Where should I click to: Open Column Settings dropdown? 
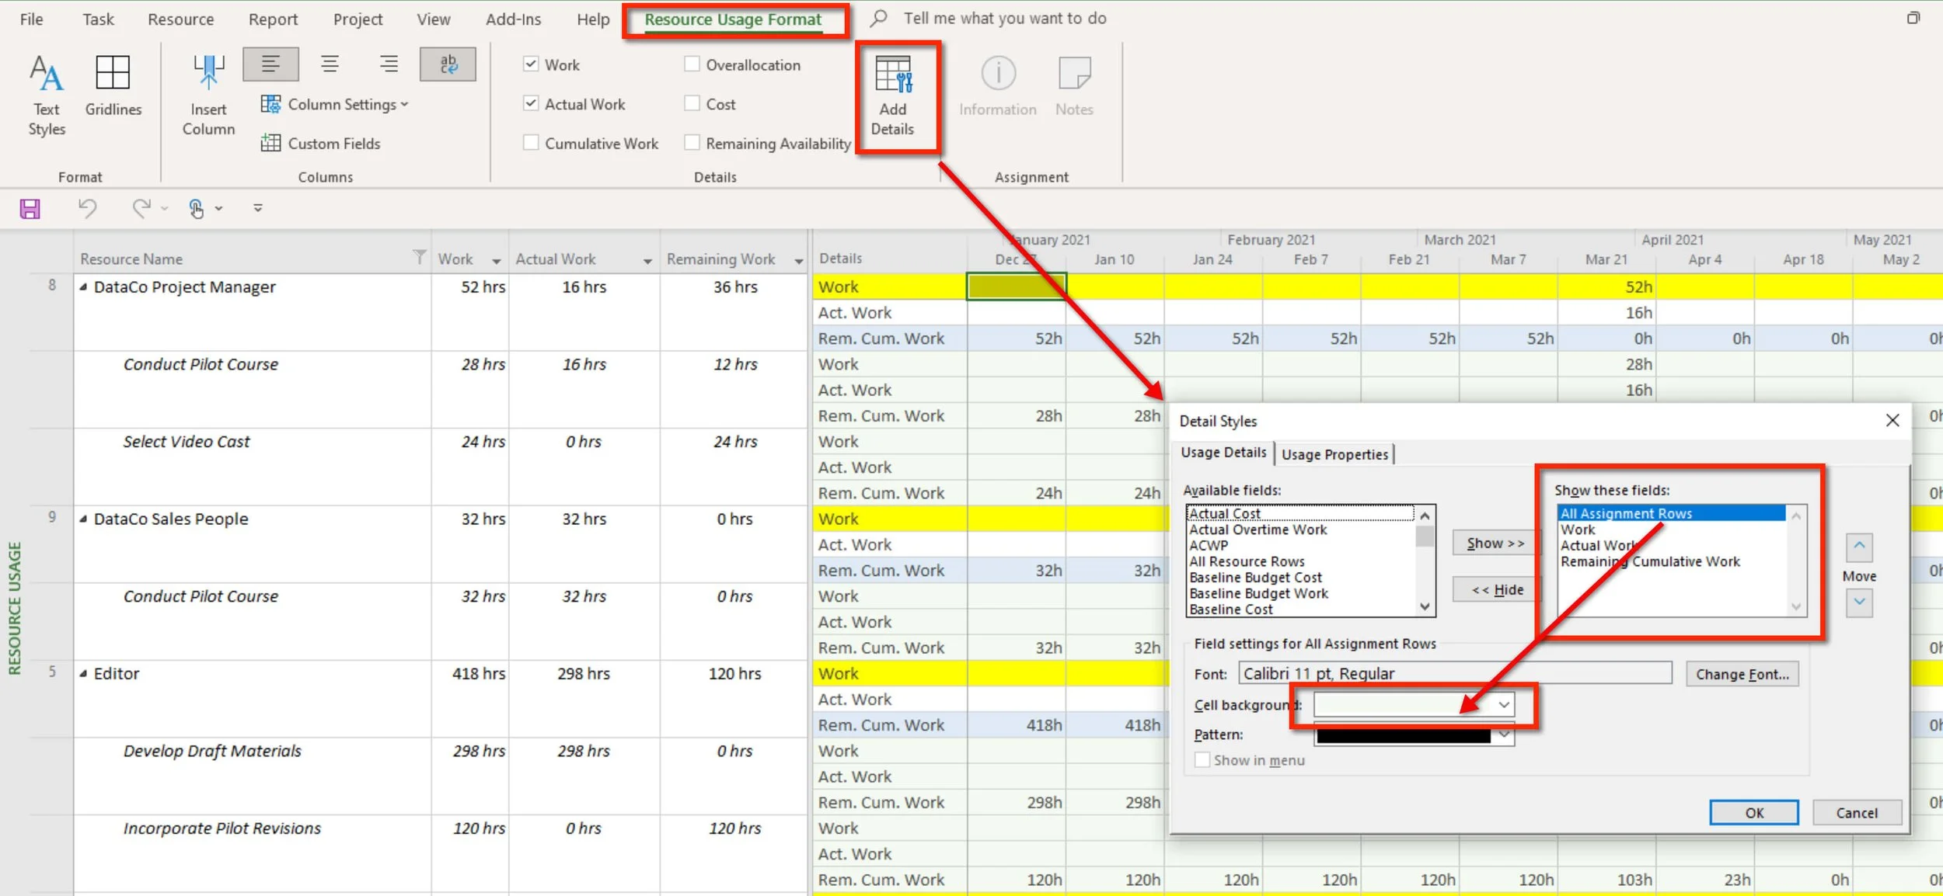coord(334,104)
